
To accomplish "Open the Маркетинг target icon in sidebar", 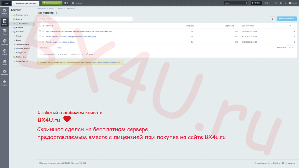I will coord(5,41).
